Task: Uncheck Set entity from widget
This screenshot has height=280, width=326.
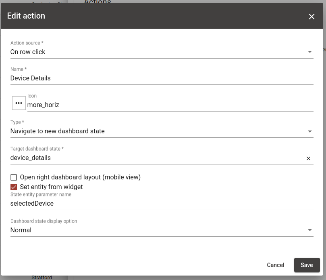Action: click(x=13, y=187)
